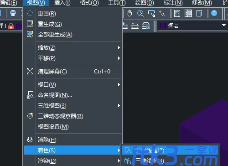Select 清理屏幕(C) menu entry
The height and width of the screenshot is (166, 228).
[73, 72]
